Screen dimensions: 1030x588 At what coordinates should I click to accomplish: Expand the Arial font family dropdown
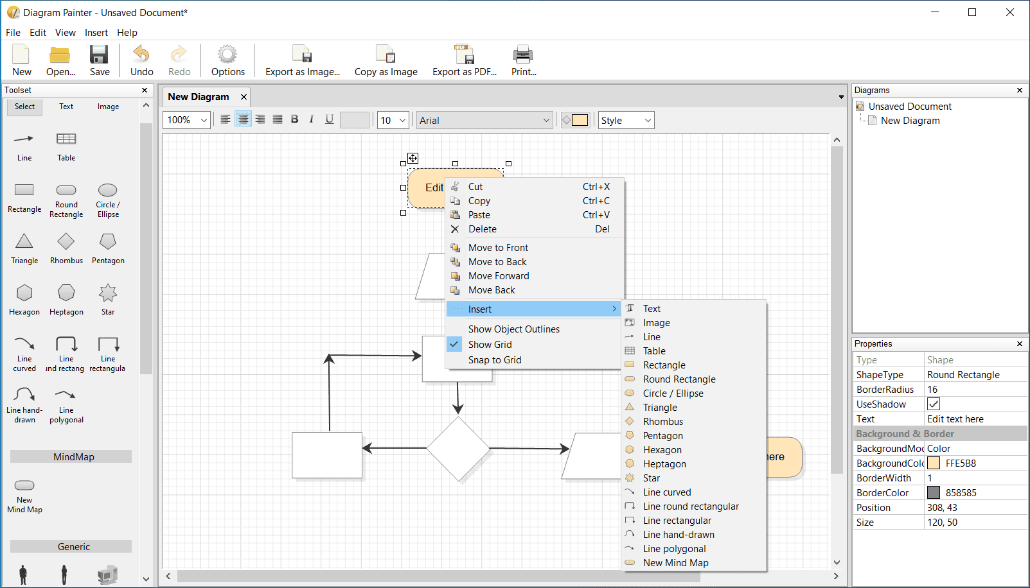click(x=484, y=120)
